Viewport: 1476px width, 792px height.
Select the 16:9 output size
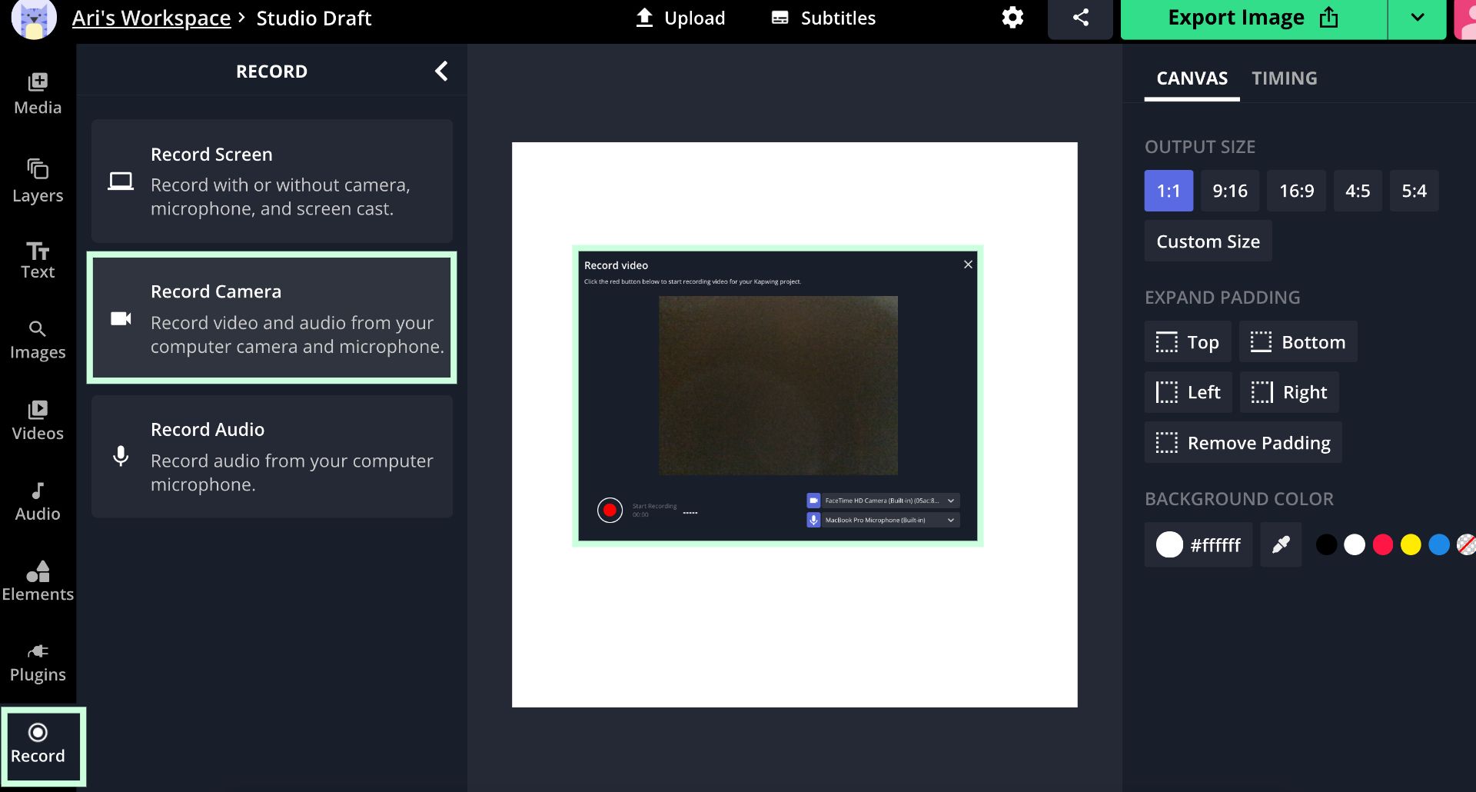click(1296, 191)
